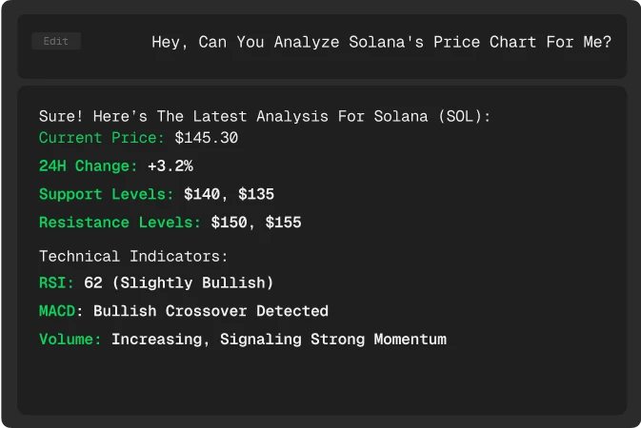Select 'Increasing, Signaling Strong Momentum' text
The height and width of the screenshot is (428, 641).
(279, 340)
